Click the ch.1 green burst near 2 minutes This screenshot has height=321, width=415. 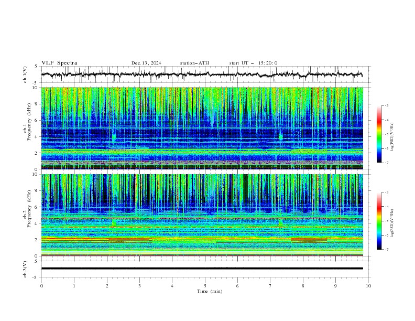point(114,137)
